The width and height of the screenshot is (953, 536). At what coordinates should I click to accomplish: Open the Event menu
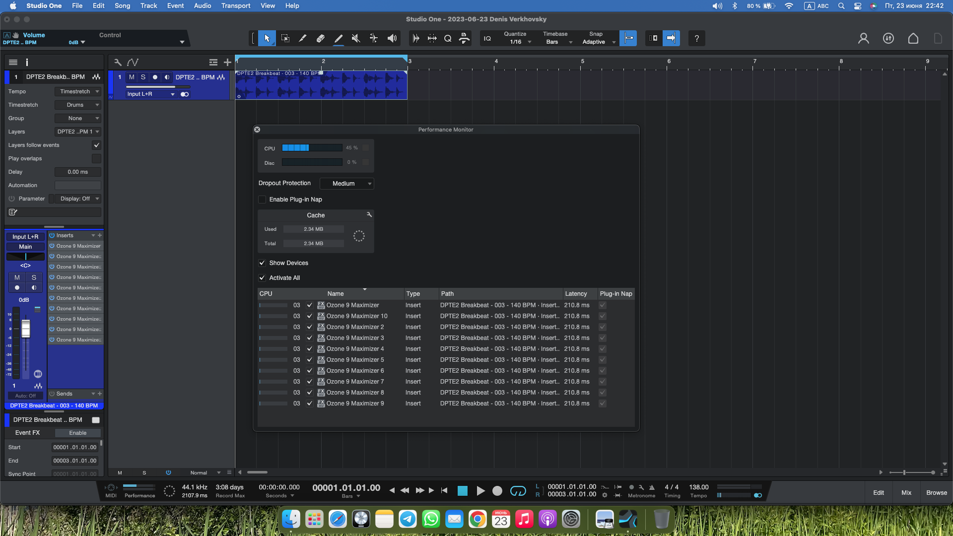point(175,5)
